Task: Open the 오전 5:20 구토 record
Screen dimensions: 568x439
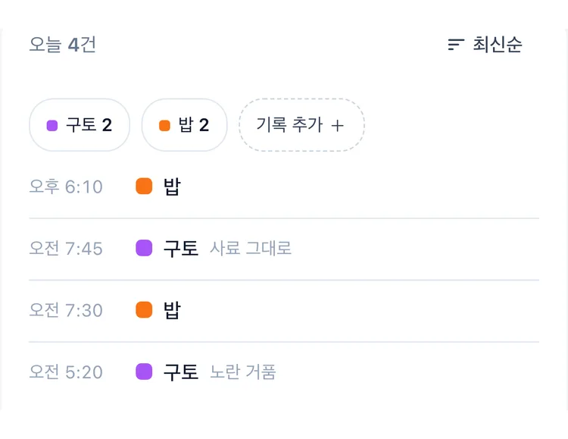Action: click(x=284, y=372)
